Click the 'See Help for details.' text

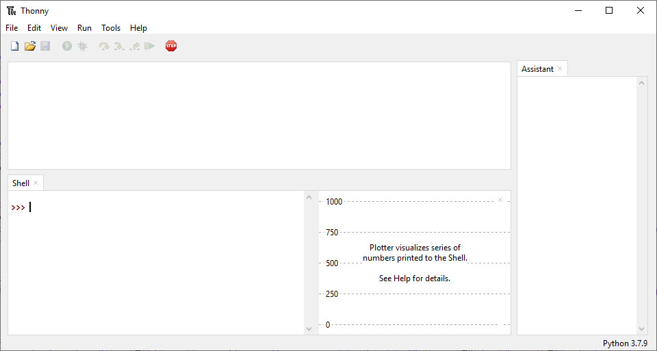(x=415, y=278)
